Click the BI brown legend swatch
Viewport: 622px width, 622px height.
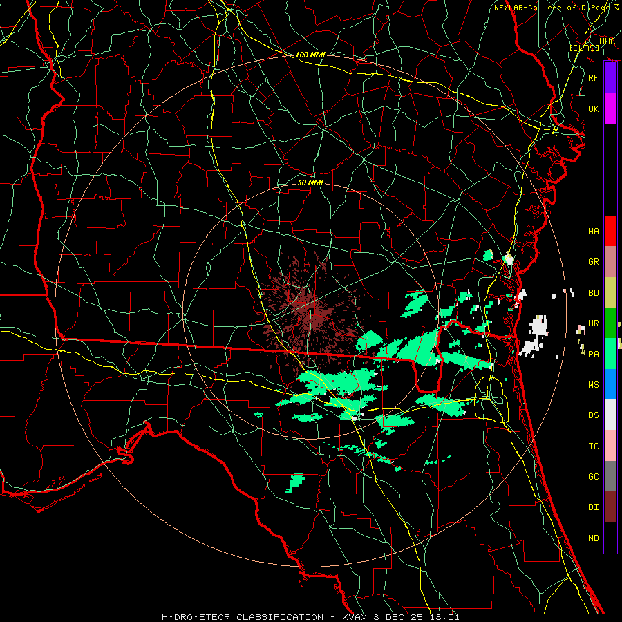point(610,507)
